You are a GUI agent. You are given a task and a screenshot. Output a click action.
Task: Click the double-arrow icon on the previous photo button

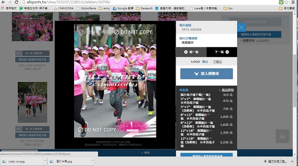[186, 52]
